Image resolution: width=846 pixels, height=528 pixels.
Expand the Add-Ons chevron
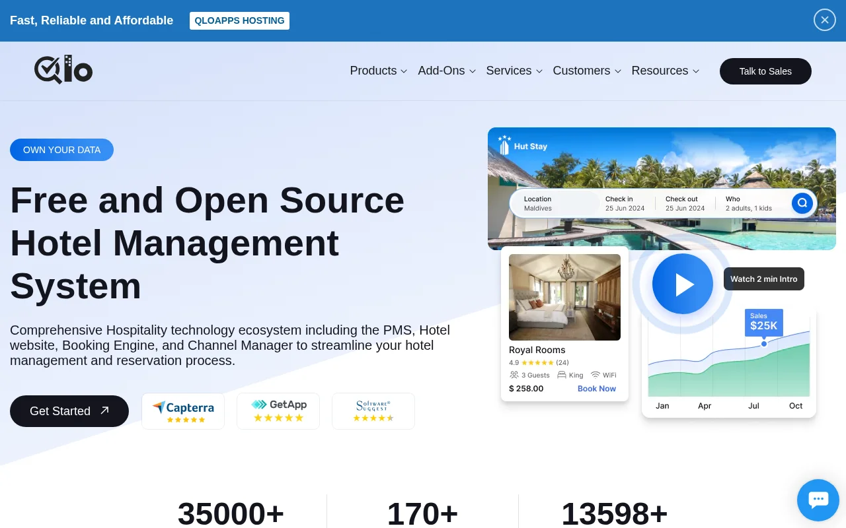pos(473,71)
